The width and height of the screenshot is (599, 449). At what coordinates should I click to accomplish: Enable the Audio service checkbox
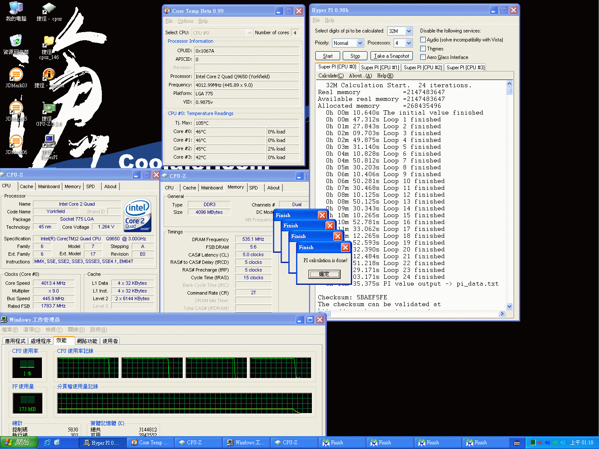click(423, 40)
